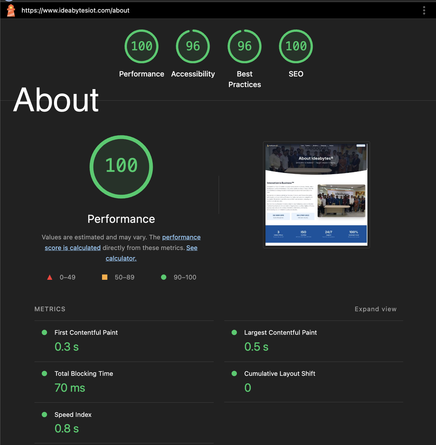Click the green dot beside Cumulative Layout Shift
This screenshot has height=445, width=436.
[x=234, y=373]
